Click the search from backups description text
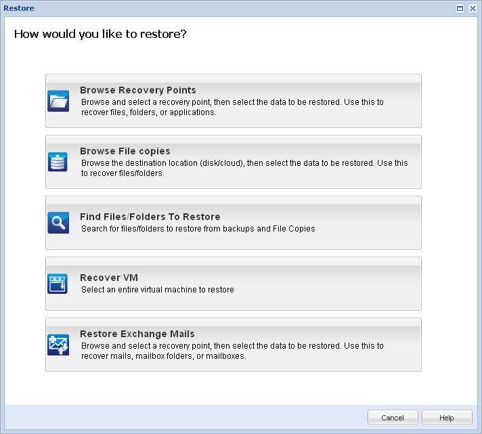The height and width of the screenshot is (434, 482). point(198,229)
